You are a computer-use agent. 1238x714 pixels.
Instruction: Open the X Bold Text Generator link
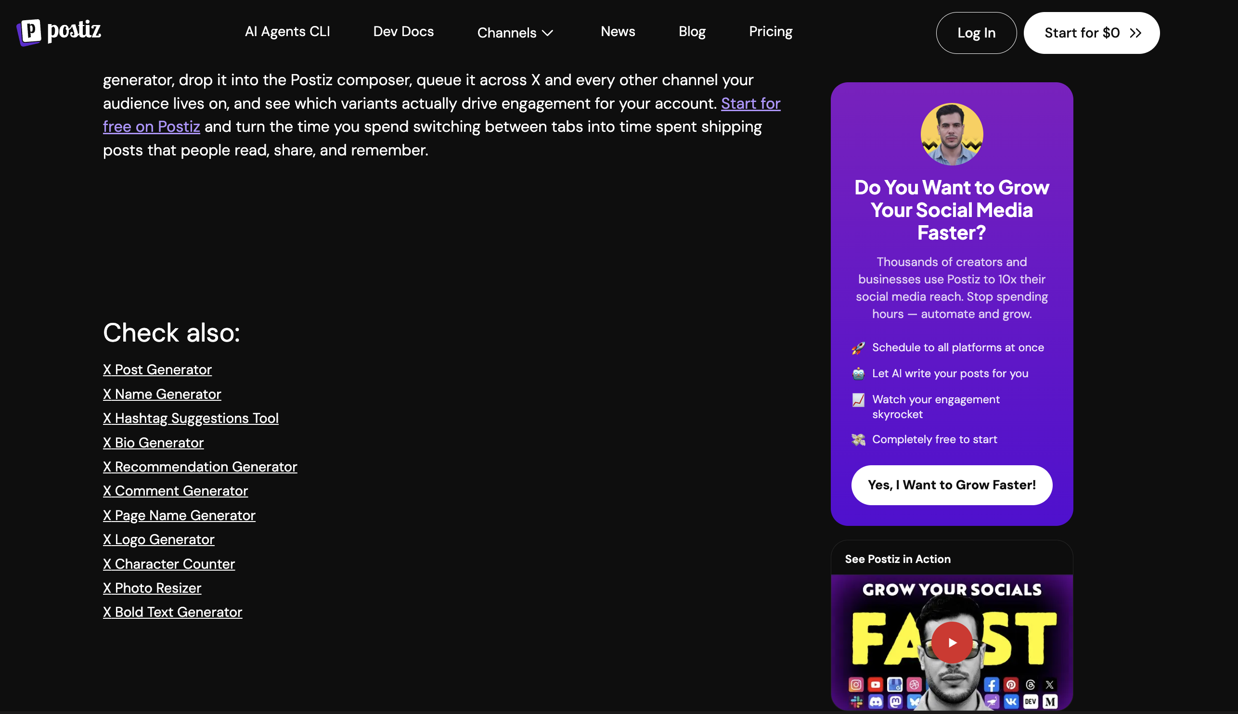point(173,612)
